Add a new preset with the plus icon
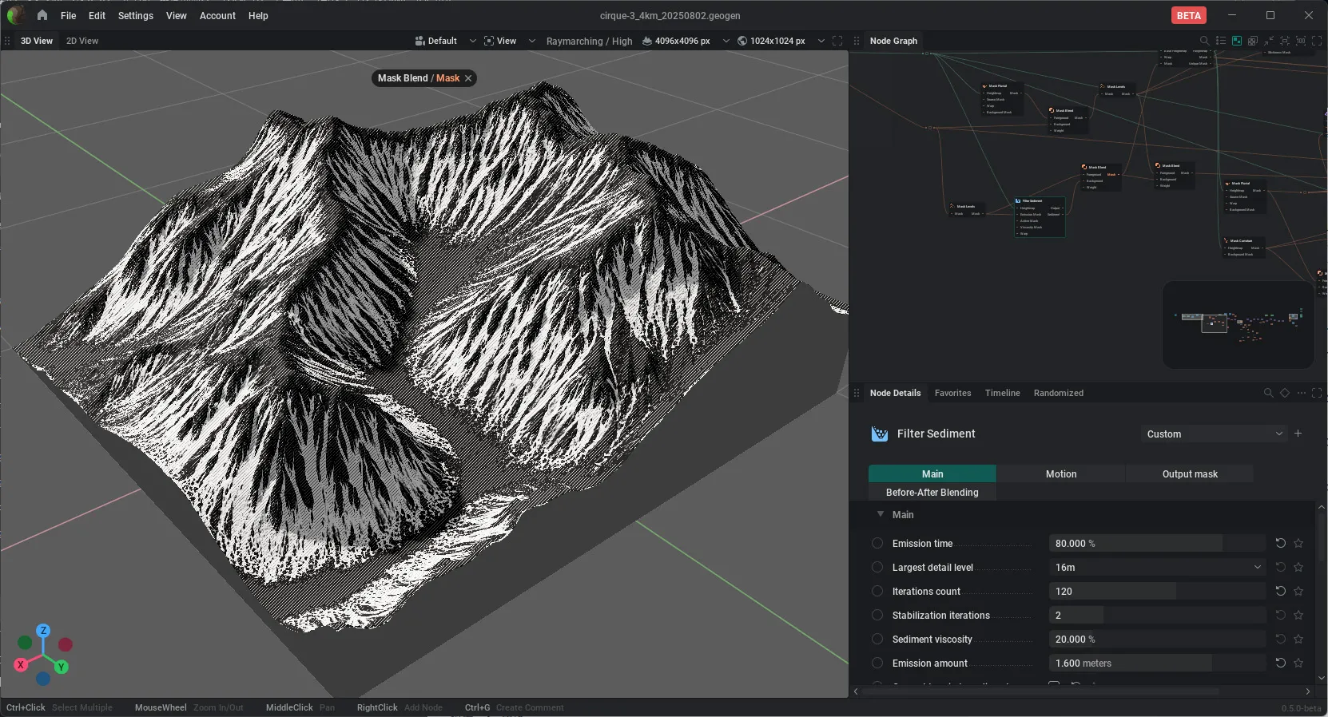Image resolution: width=1328 pixels, height=717 pixels. (1298, 434)
